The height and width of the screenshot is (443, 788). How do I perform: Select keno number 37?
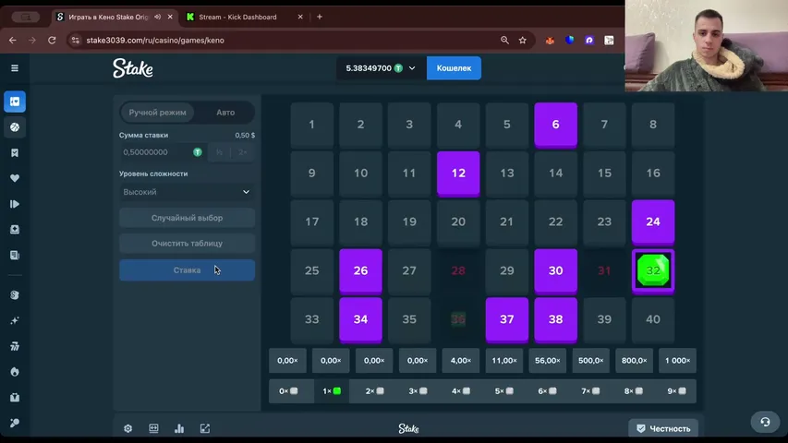point(506,319)
